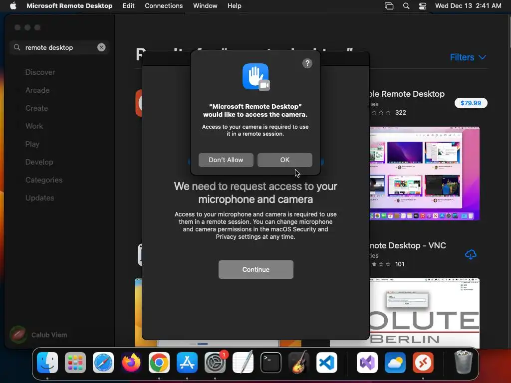Open Visual Studio from the Dock

click(367, 363)
